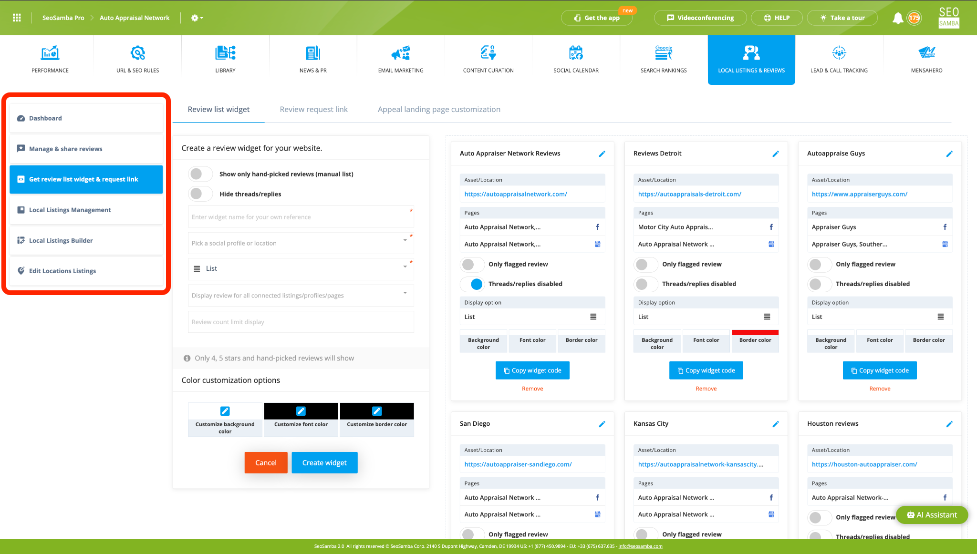The image size is (977, 554).
Task: Remove the Autoappraise Guys widget
Action: point(880,389)
